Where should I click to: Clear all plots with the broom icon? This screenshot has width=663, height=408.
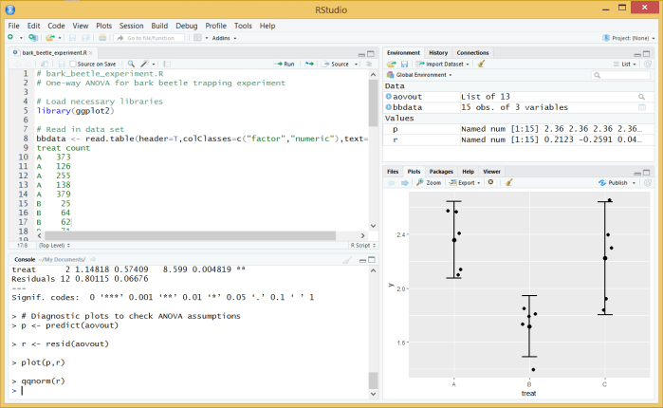pos(509,182)
